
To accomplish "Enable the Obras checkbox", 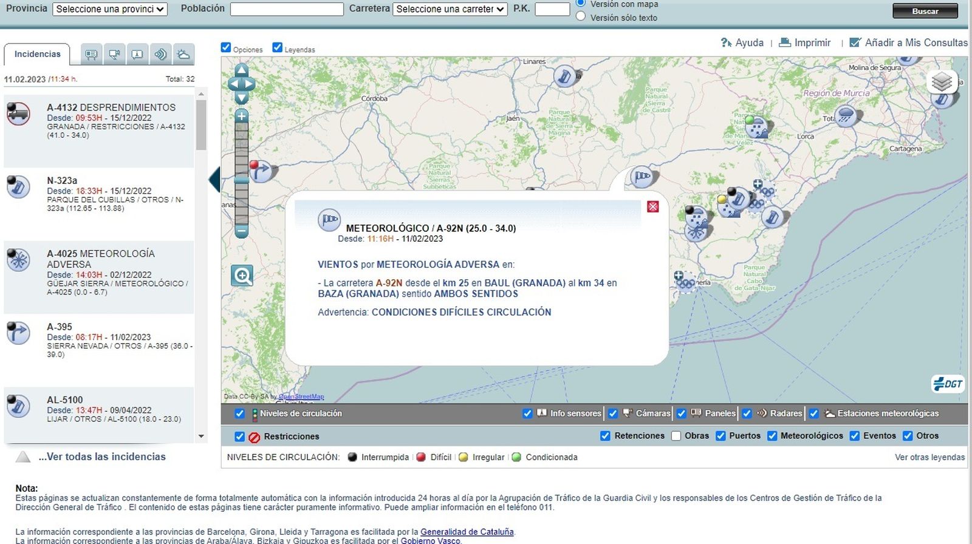I will (x=676, y=436).
